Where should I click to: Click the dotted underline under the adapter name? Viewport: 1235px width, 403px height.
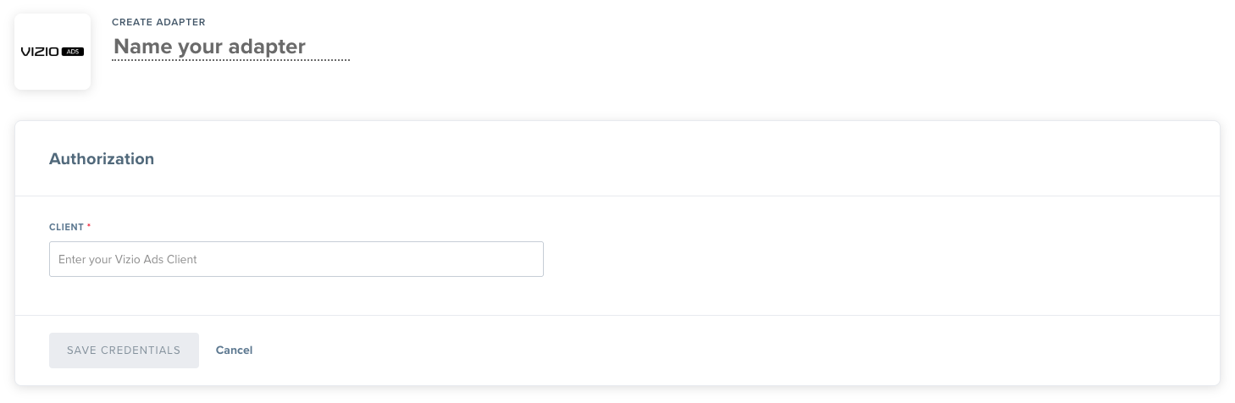(231, 60)
